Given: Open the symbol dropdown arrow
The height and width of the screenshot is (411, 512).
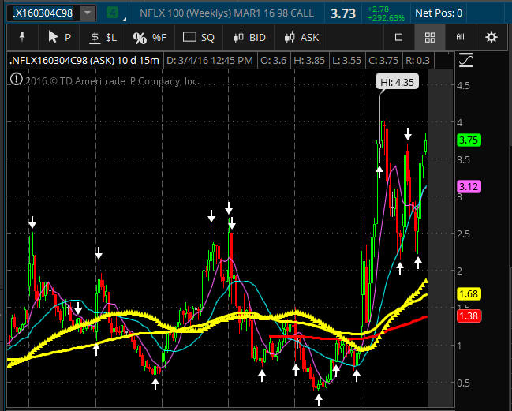Looking at the screenshot, I should coord(87,13).
